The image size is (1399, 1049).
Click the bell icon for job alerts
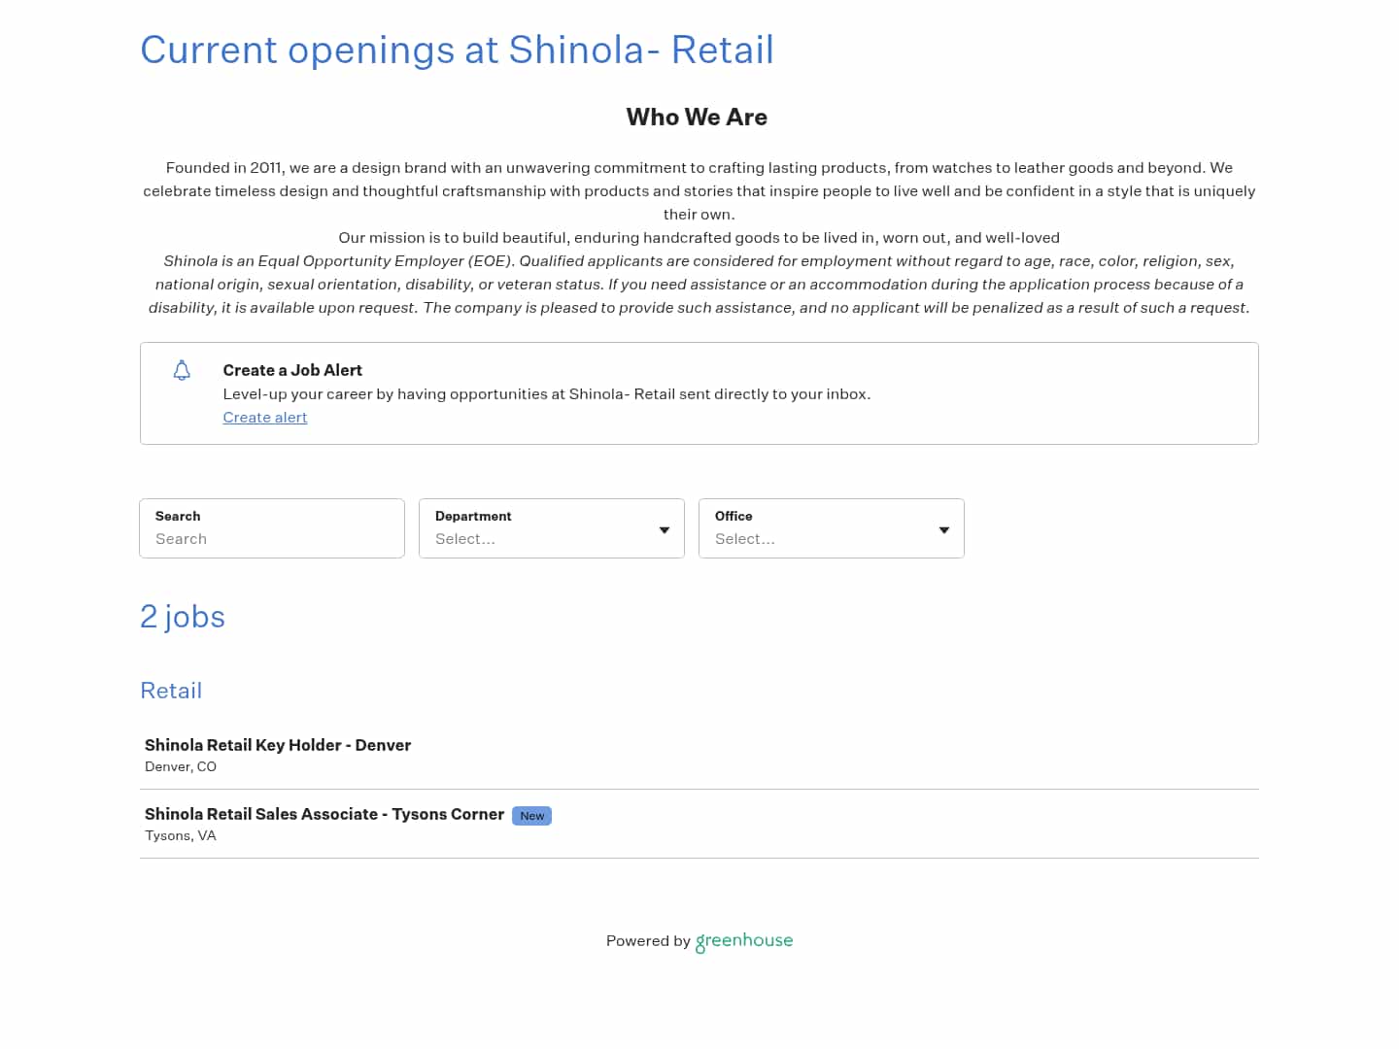click(x=182, y=370)
